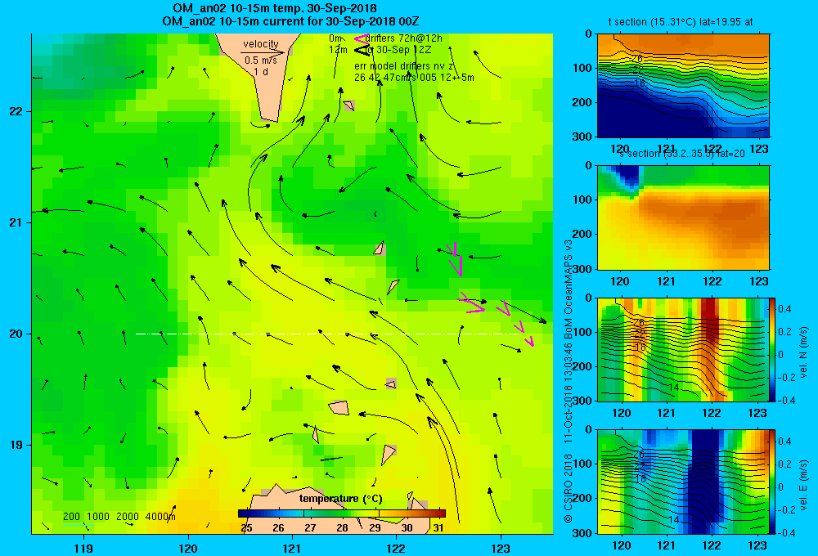Image resolution: width=818 pixels, height=556 pixels.
Task: Click the latitude '21' label on the main map axis
Action: pyautogui.click(x=16, y=222)
